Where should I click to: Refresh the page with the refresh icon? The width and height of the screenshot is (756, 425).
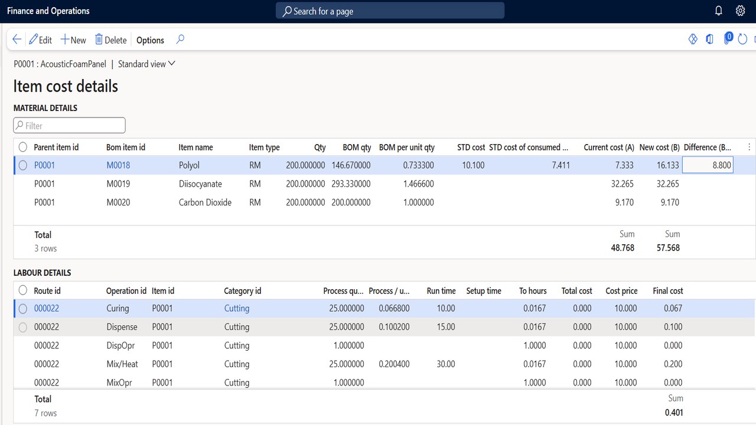click(742, 40)
